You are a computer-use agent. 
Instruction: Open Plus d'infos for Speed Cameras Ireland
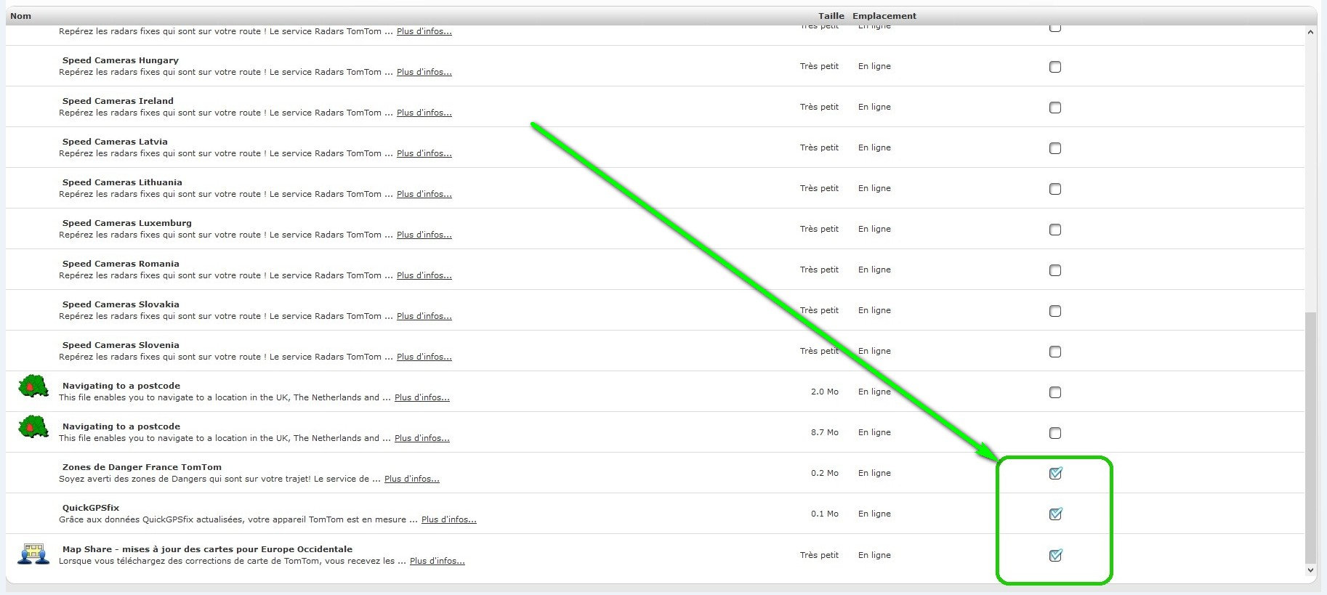point(424,113)
